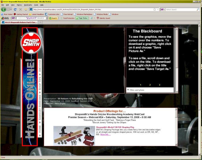Screen dimensions: 202x160
Task: Go back with the green Back arrow
Action: click(x=3, y=9)
